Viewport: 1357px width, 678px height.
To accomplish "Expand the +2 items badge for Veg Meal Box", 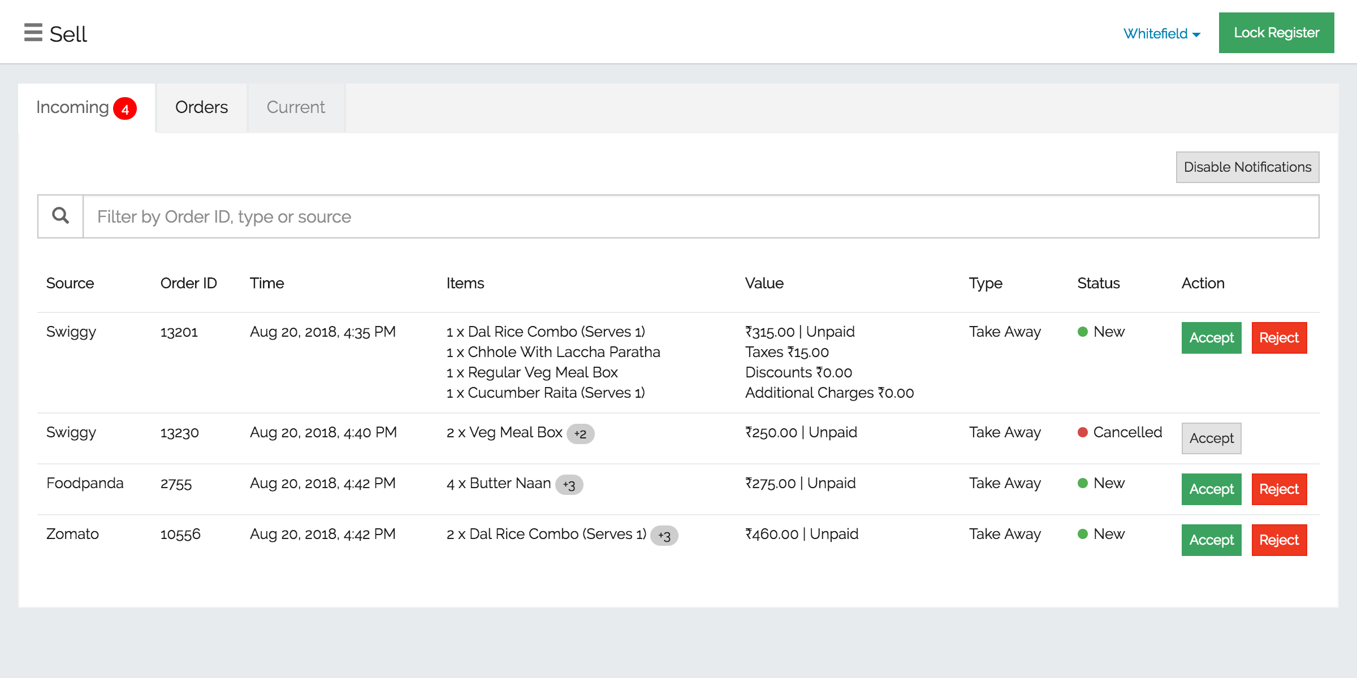I will coord(580,434).
